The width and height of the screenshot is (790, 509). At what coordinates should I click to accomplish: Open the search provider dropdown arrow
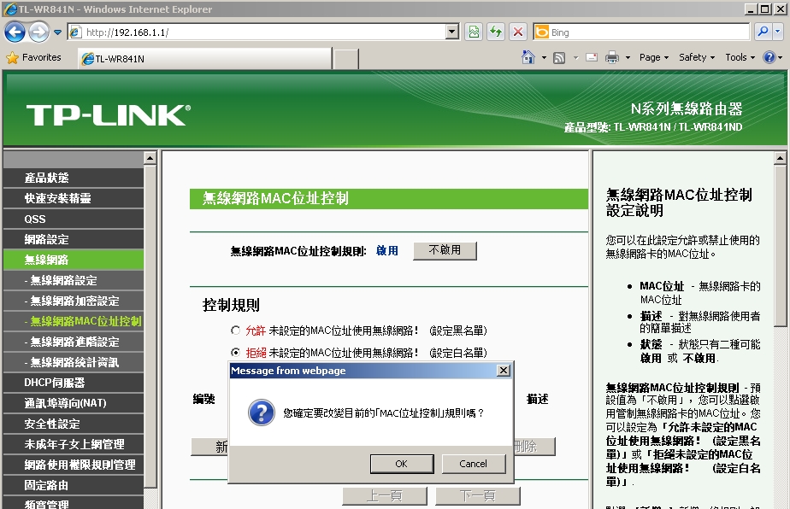(x=777, y=32)
